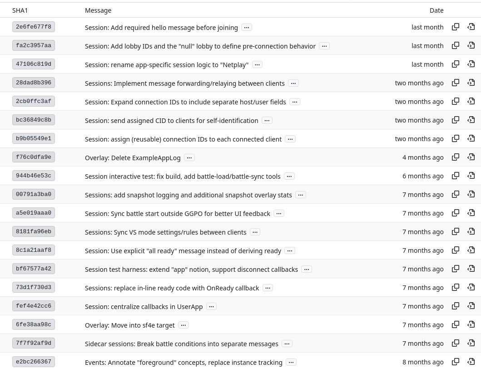The image size is (481, 368).
Task: Browse files at commit 00791a3ba0
Action: tap(471, 194)
